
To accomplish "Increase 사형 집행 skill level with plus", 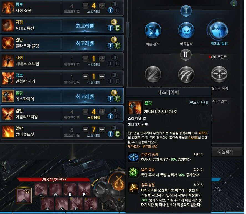I will 102,6.
